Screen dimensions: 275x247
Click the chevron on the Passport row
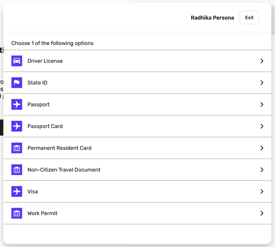tap(262, 104)
